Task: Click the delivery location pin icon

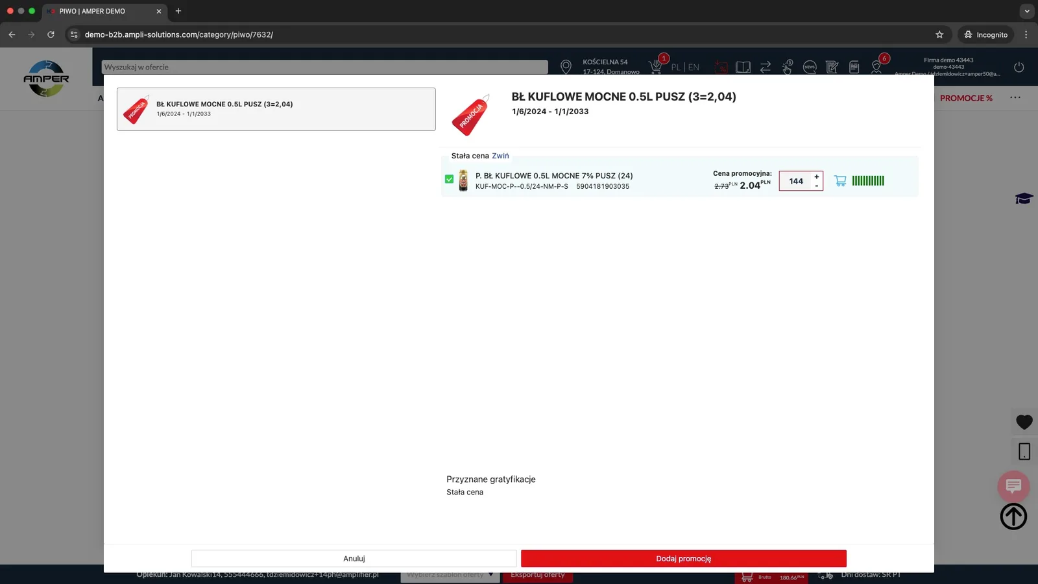Action: [x=566, y=66]
